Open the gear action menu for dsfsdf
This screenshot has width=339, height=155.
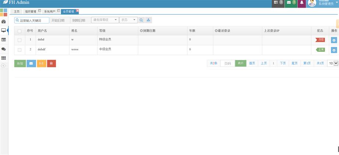pyautogui.click(x=334, y=50)
